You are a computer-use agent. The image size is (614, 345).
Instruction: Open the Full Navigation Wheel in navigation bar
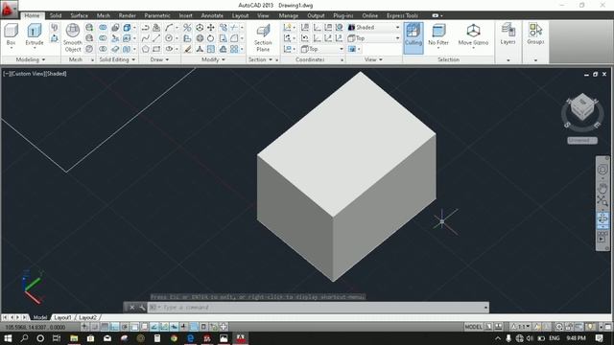tap(602, 170)
